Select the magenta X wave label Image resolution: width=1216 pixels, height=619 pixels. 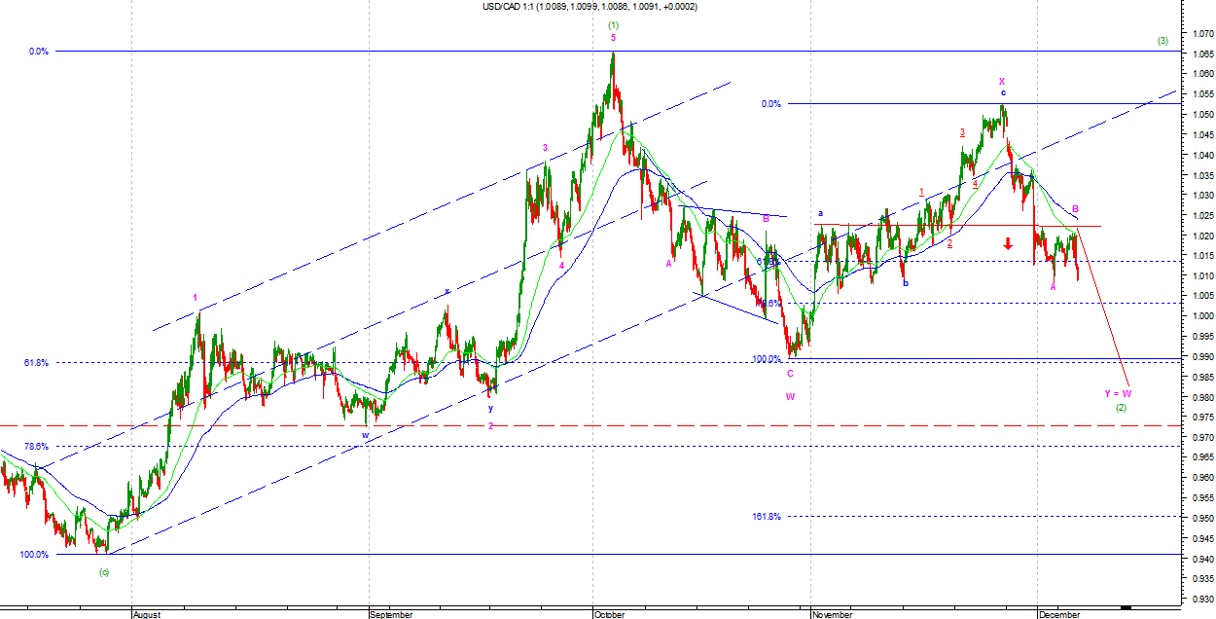pyautogui.click(x=1001, y=81)
